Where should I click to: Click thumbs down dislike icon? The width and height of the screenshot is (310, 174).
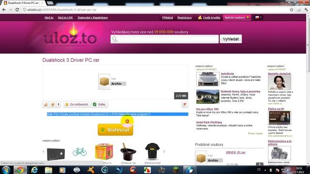point(53,104)
